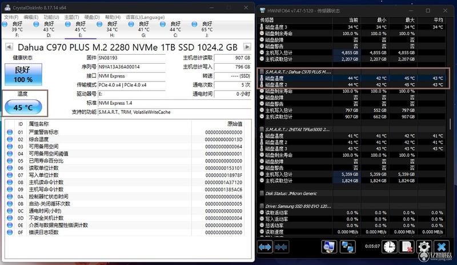Click status circle for attribute 07 写入单位计数

tap(10, 175)
